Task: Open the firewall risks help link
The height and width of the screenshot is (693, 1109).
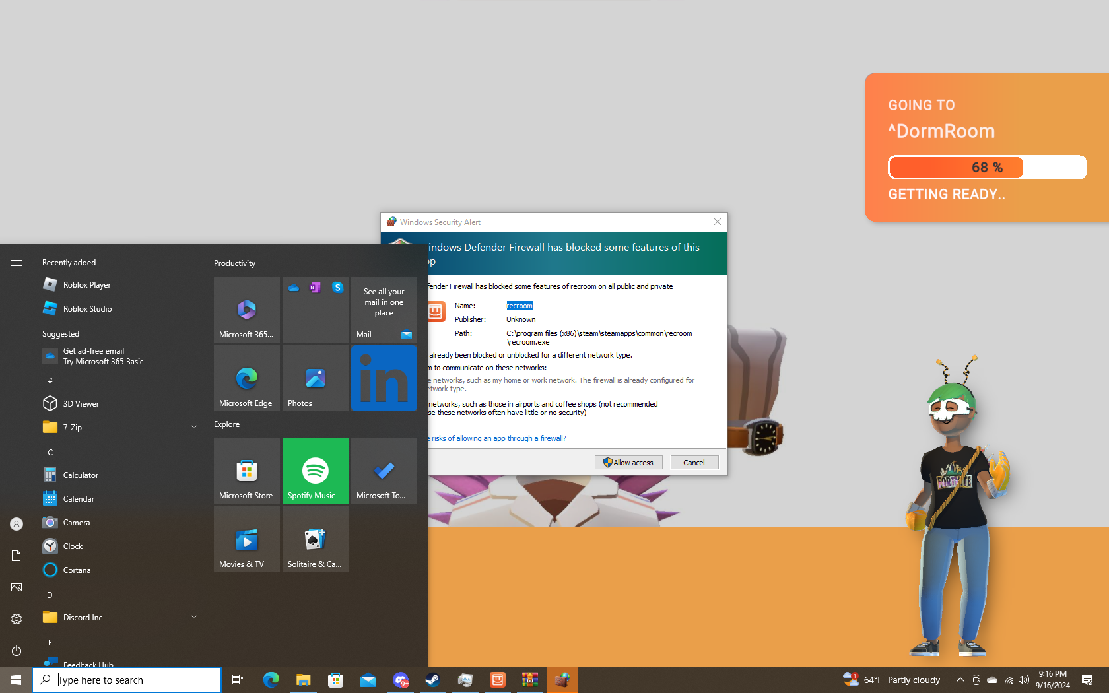Action: tap(497, 438)
